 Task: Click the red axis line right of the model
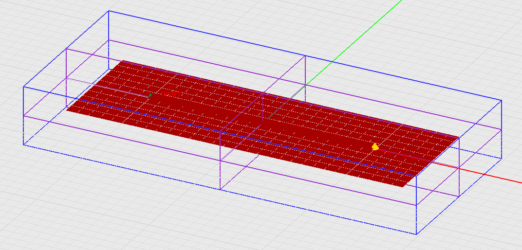(487, 174)
